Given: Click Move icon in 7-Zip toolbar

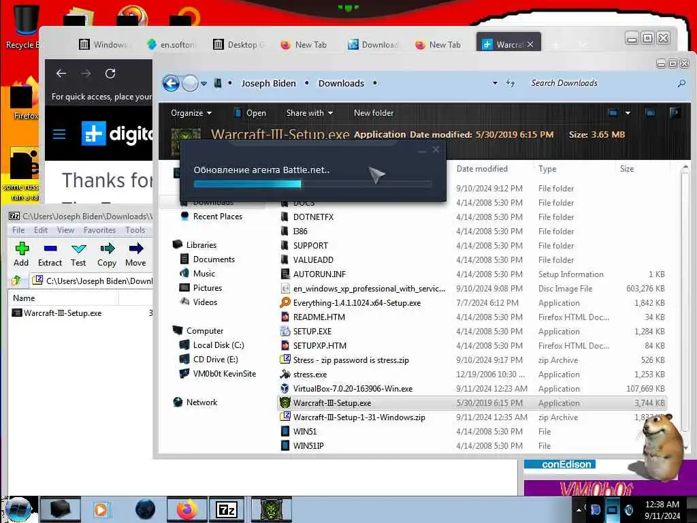Looking at the screenshot, I should point(136,248).
